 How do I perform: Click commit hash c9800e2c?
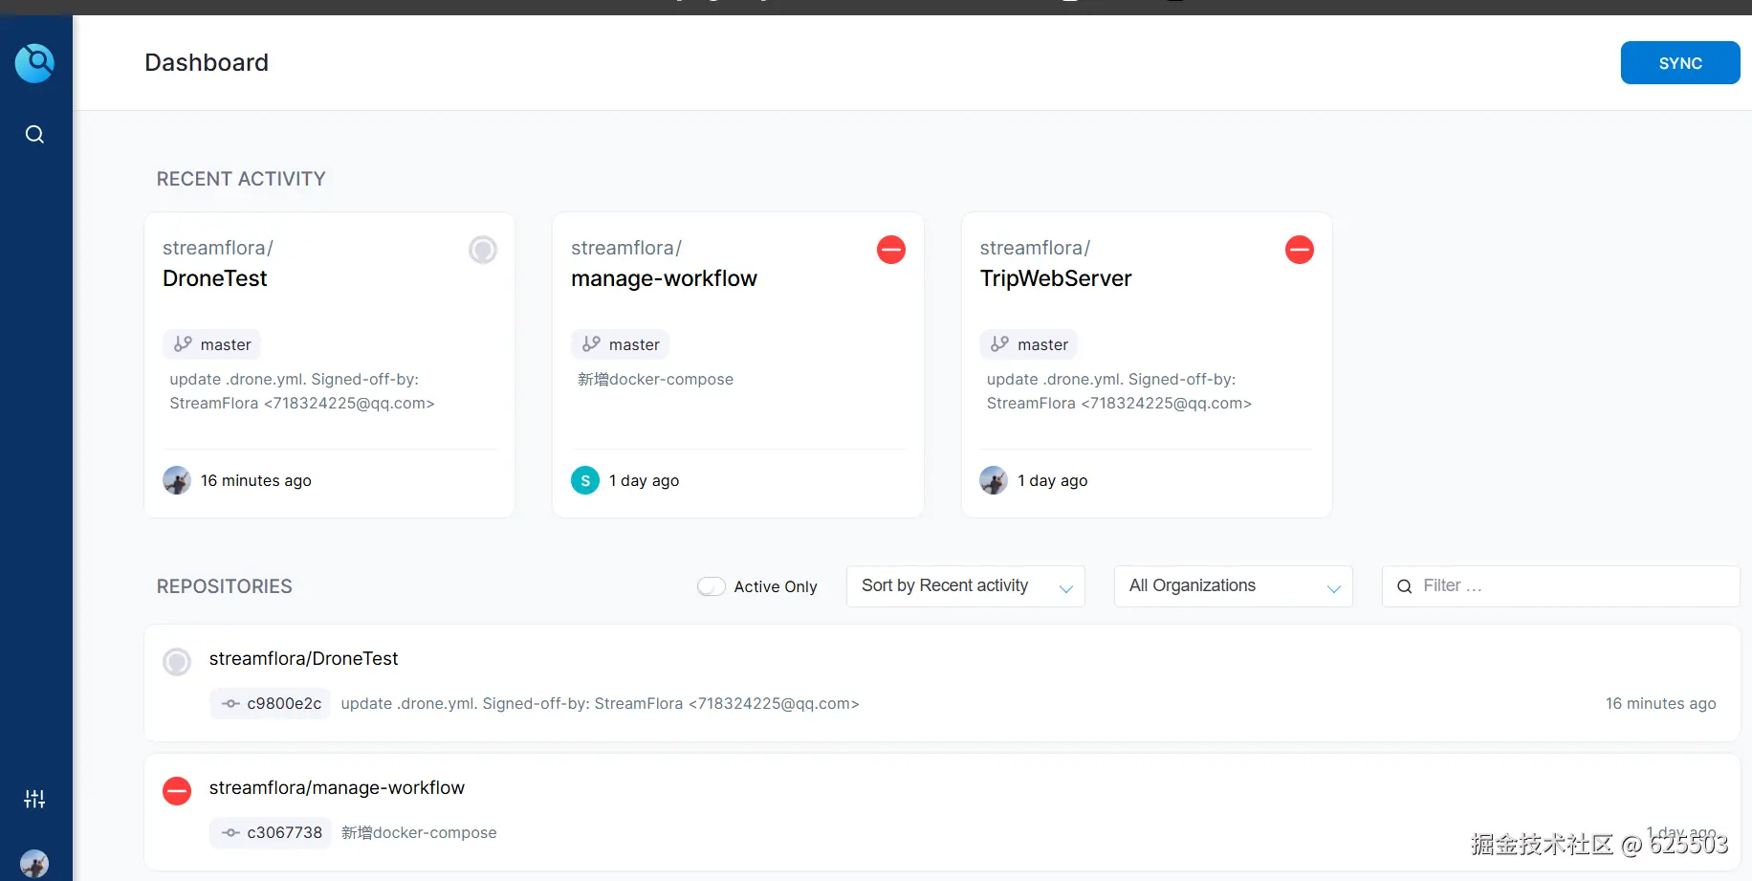(x=284, y=703)
